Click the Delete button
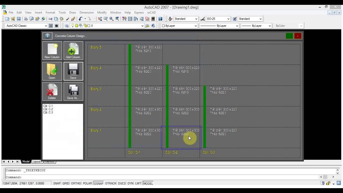Image resolution: width=343 pixels, height=193 pixels. (52, 91)
